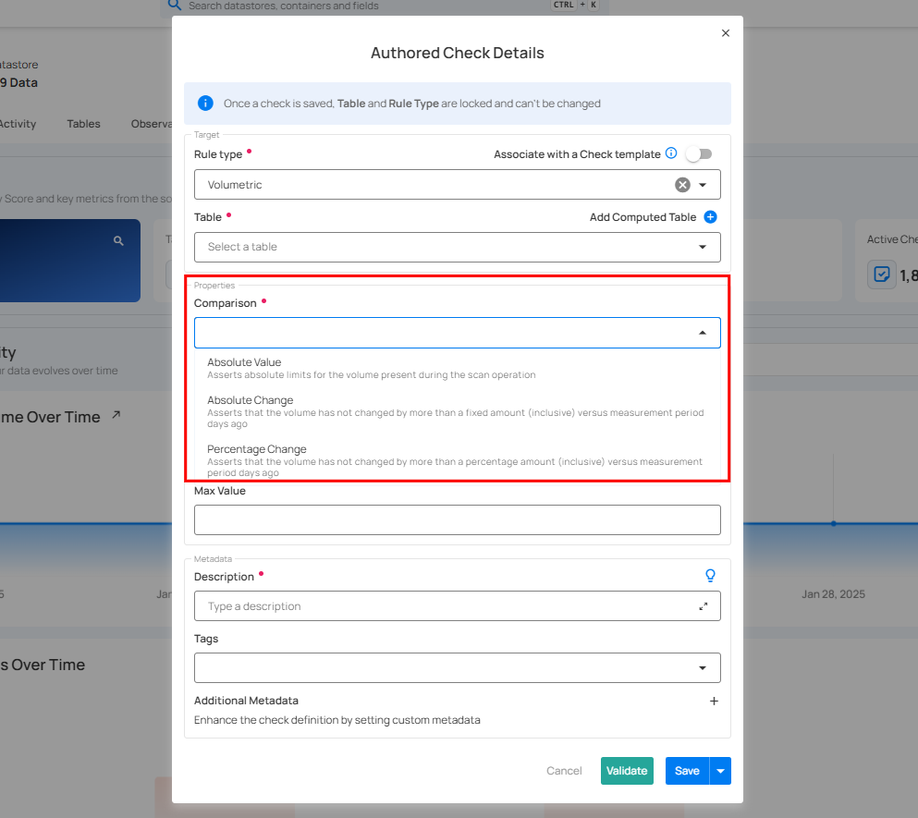The width and height of the screenshot is (918, 818).
Task: Click the lightbulb icon next to Description
Action: (710, 576)
